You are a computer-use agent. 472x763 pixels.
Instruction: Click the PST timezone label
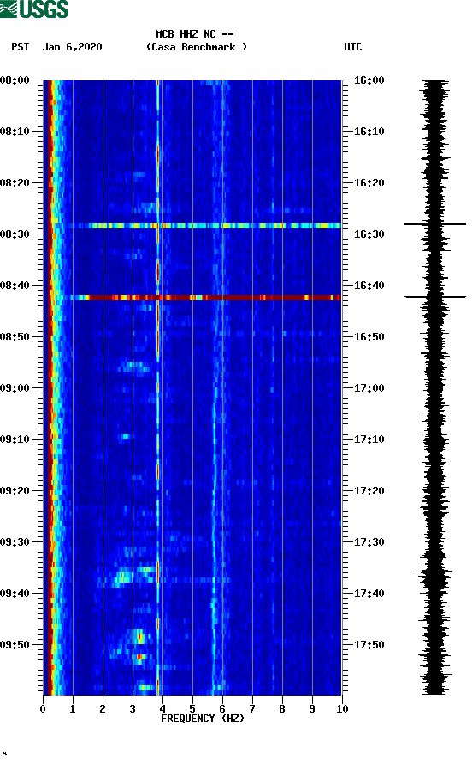pyautogui.click(x=20, y=47)
